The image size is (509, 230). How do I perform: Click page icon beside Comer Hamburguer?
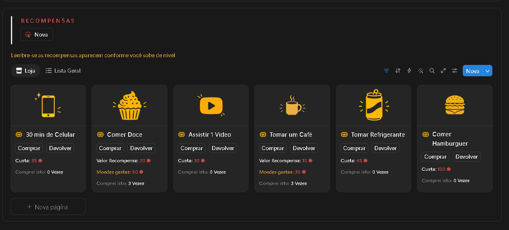click(x=425, y=134)
